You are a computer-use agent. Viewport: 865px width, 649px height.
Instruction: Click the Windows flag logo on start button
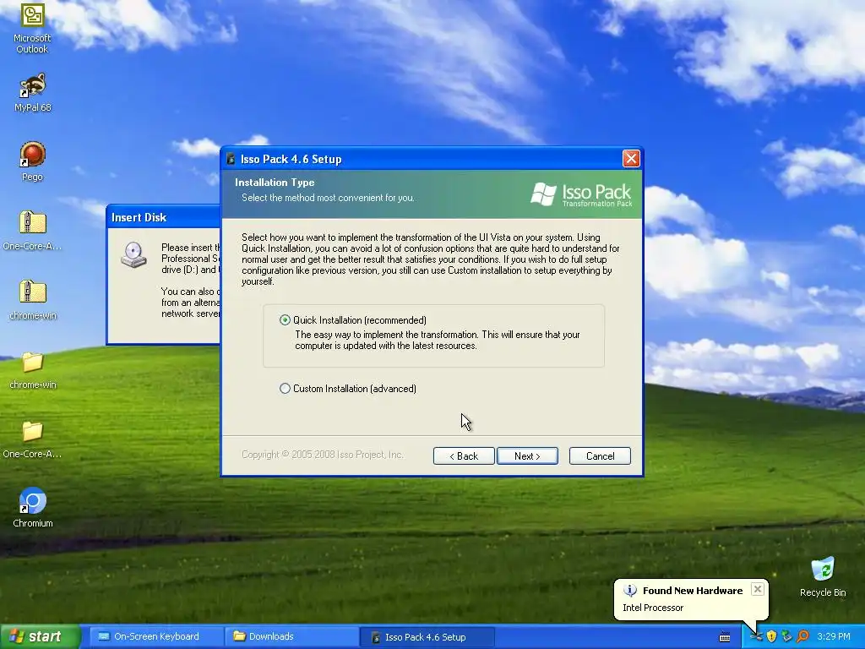coord(17,636)
